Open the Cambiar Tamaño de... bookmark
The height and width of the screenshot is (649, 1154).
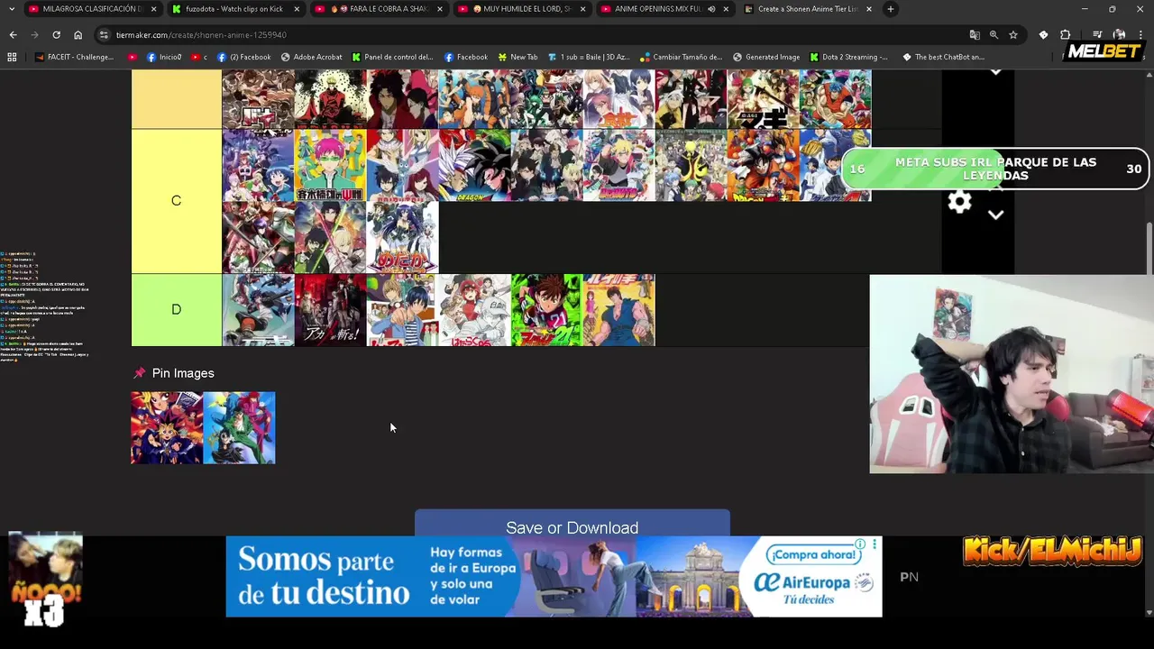[x=681, y=57]
